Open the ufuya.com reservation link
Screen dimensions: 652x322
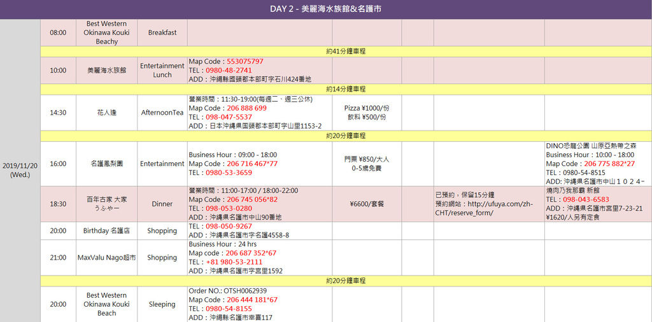point(485,209)
